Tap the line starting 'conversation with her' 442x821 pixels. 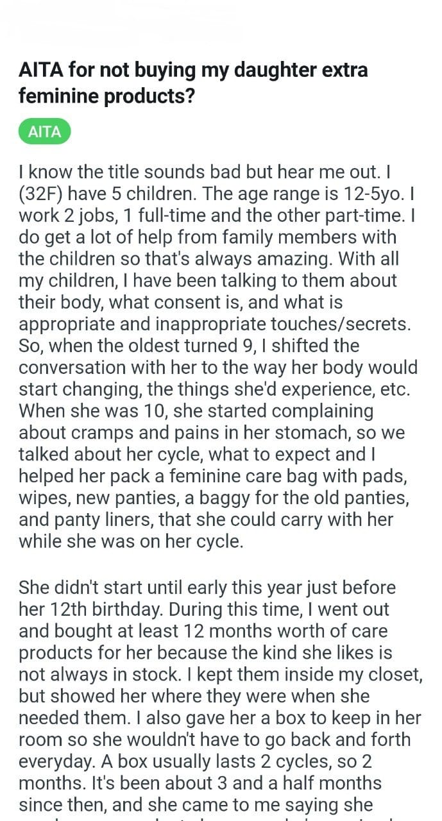(218, 368)
